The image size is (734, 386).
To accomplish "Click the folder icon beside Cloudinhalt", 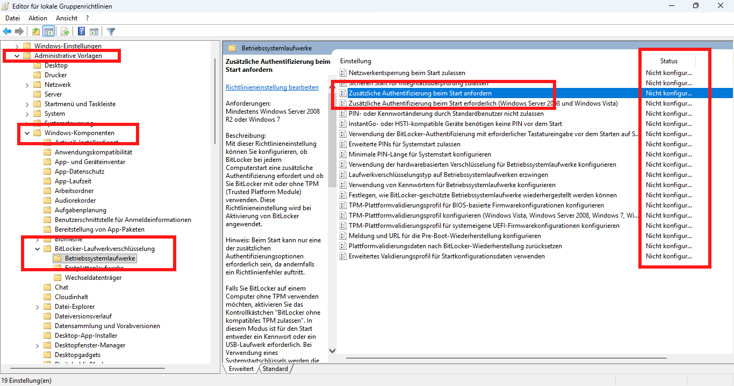I will 47,297.
